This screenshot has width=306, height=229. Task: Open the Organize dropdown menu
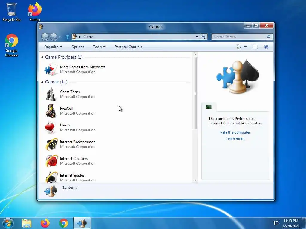click(x=53, y=47)
